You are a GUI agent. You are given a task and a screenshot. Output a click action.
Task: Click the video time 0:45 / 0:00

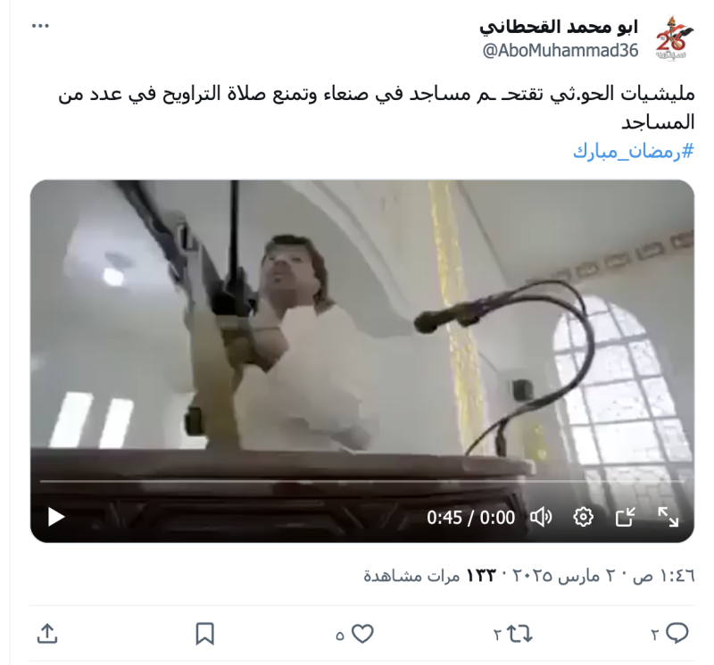471,518
